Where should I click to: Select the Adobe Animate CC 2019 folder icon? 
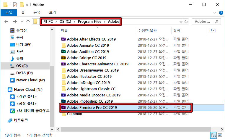click(x=63, y=45)
